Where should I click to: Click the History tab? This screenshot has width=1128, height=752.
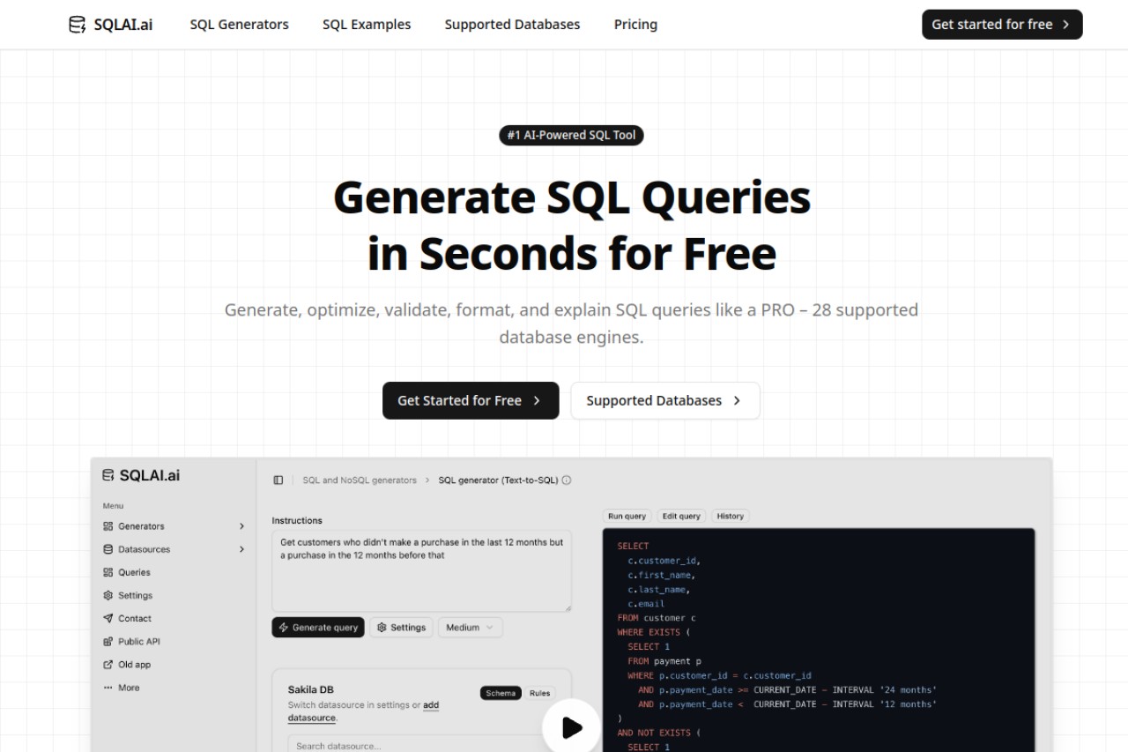tap(731, 516)
